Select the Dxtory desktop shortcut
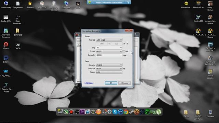 click(x=6, y=59)
